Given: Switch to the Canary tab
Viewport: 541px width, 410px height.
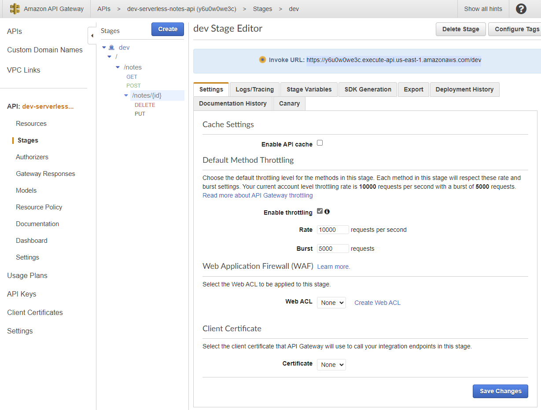Looking at the screenshot, I should pyautogui.click(x=289, y=103).
